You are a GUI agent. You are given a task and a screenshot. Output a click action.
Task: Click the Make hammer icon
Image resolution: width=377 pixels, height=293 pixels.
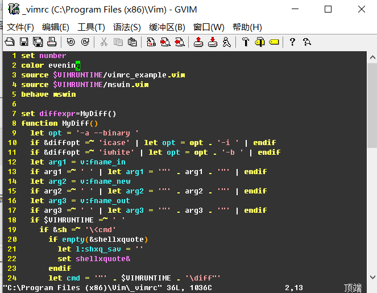[246, 42]
